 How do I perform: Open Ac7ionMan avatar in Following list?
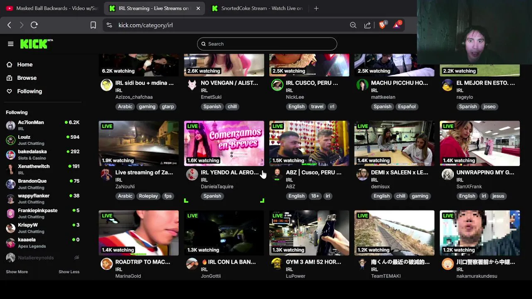pos(11,125)
